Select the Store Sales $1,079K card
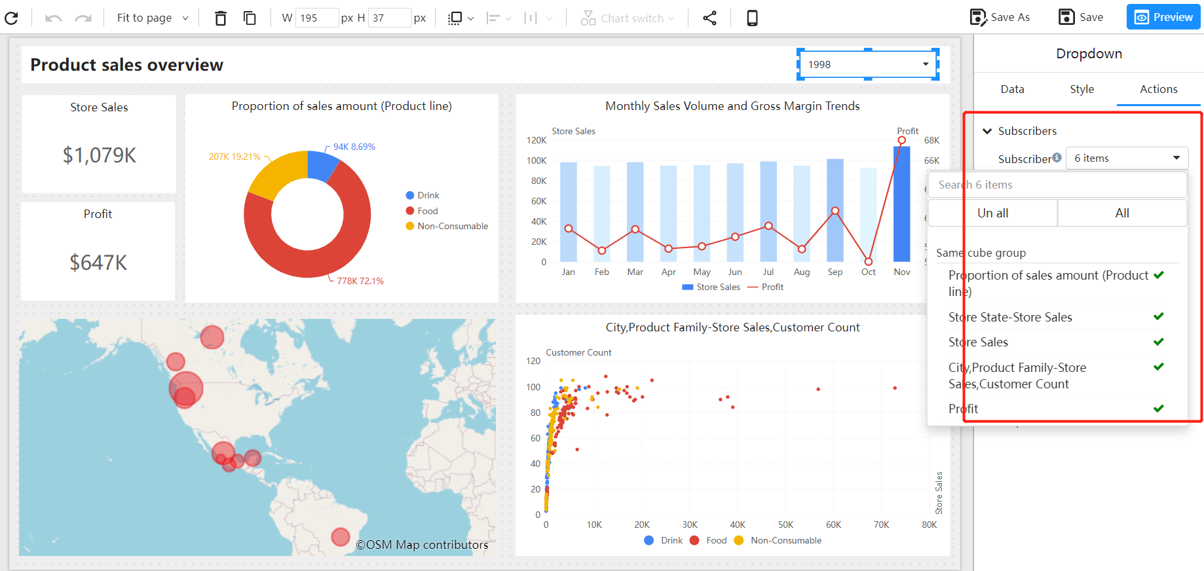Screen dimensions: 1204x571 99,143
